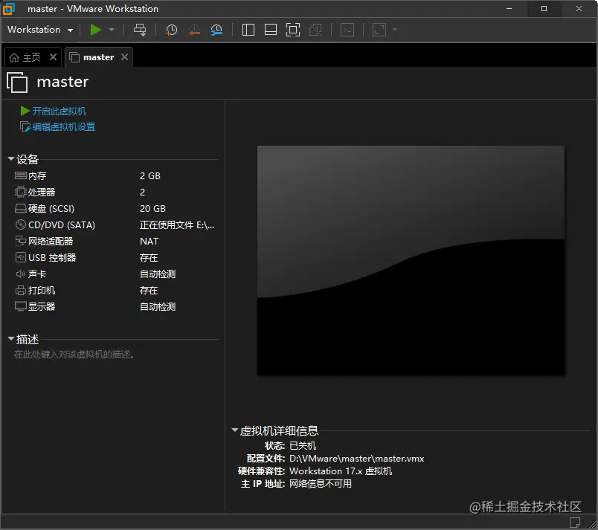Open the Workstation menu dropdown

point(40,30)
